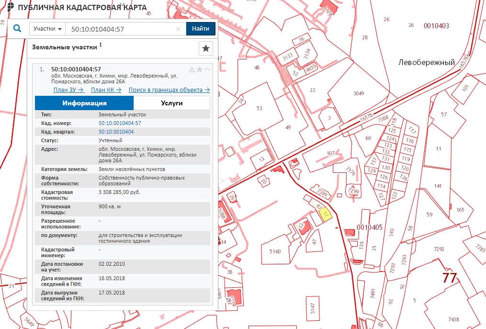Click the warning triangle icon in the result

coord(192,69)
